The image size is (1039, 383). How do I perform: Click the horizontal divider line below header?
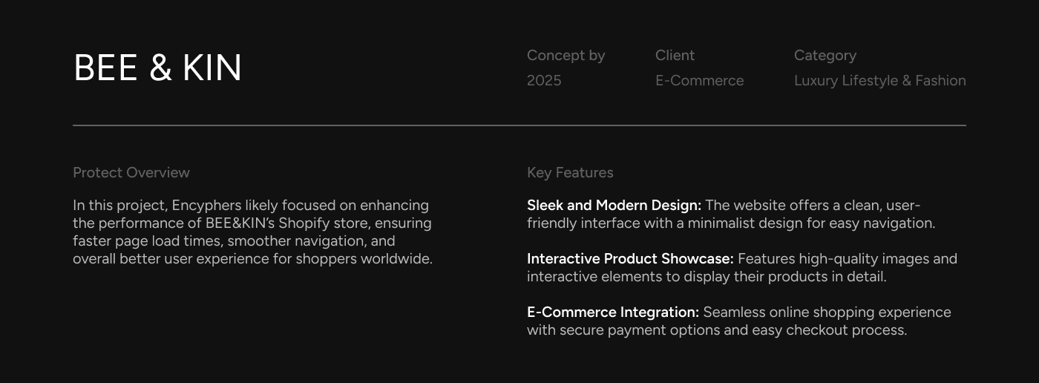519,125
